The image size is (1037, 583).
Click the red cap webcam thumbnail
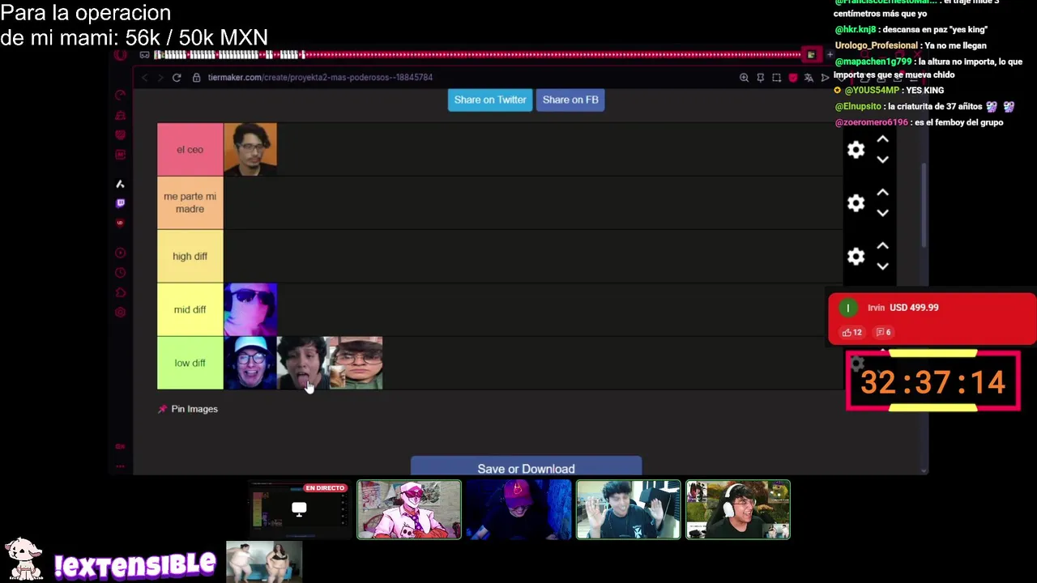click(x=518, y=510)
